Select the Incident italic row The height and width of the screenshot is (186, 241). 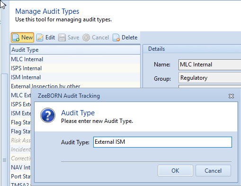pyautogui.click(x=21, y=149)
